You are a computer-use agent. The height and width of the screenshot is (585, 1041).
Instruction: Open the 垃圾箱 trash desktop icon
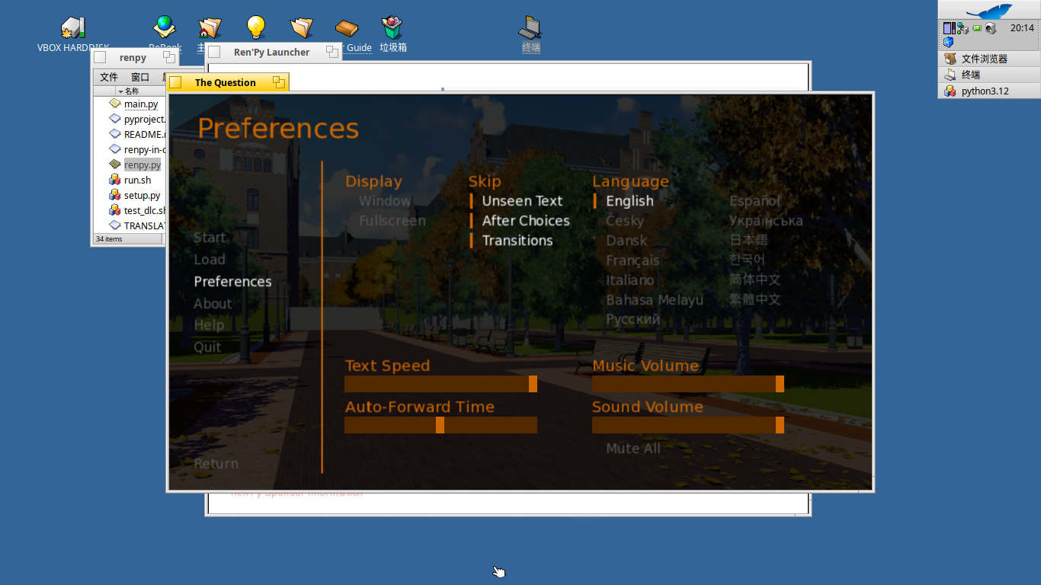(392, 28)
